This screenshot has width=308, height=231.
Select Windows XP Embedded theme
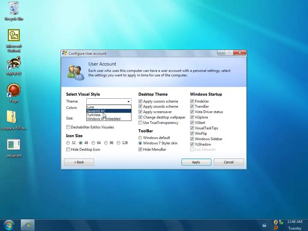pos(109,119)
